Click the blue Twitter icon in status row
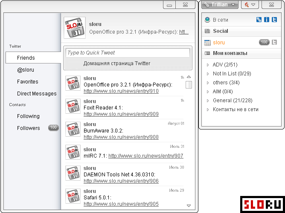Viewport: 285px width, 213px height. (x=274, y=20)
